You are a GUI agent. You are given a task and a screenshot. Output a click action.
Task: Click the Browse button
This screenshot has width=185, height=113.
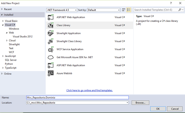click(x=140, y=103)
